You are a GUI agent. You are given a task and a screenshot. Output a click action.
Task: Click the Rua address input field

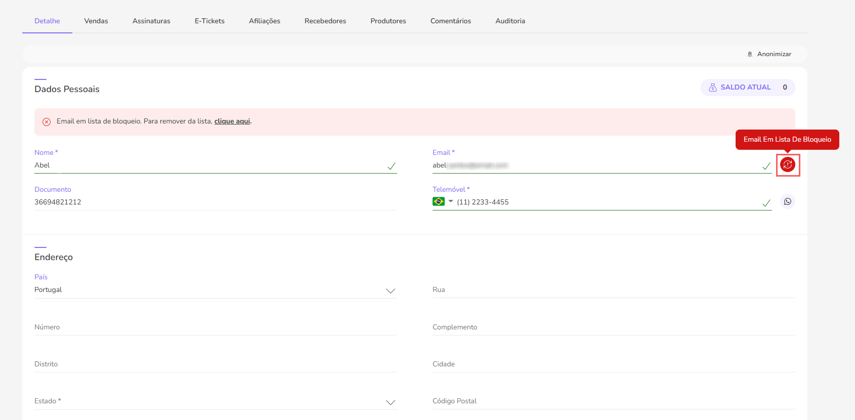[613, 290]
